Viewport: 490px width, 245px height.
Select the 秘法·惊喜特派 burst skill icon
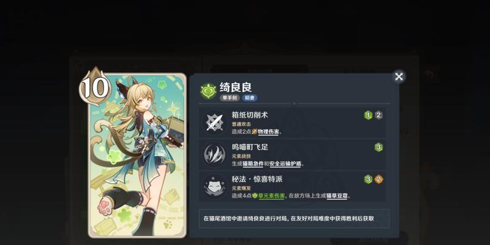point(214,187)
